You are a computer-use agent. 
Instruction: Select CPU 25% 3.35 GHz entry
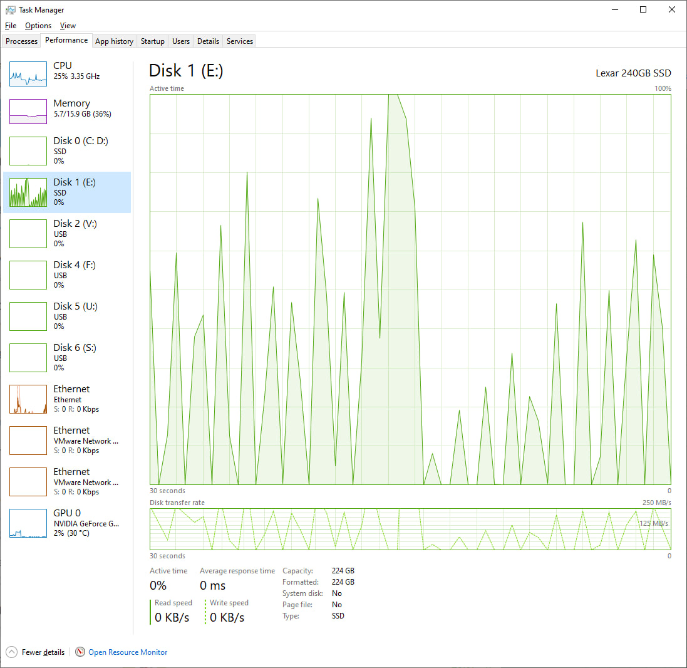[67, 74]
